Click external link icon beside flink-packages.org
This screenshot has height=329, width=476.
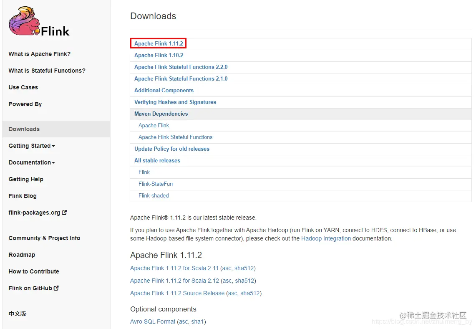64,213
